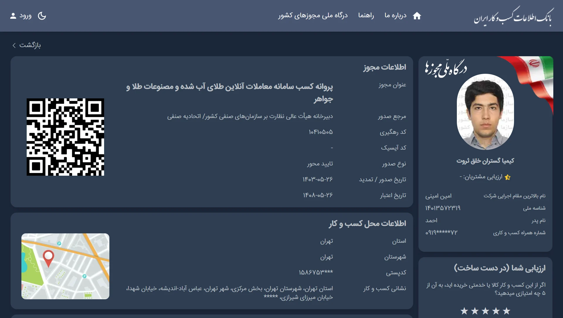Click the user login icon
Viewport: 563px width, 318px height.
coord(13,16)
